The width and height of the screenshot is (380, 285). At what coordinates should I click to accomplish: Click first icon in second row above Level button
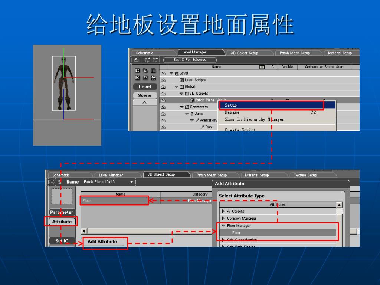tap(137, 78)
